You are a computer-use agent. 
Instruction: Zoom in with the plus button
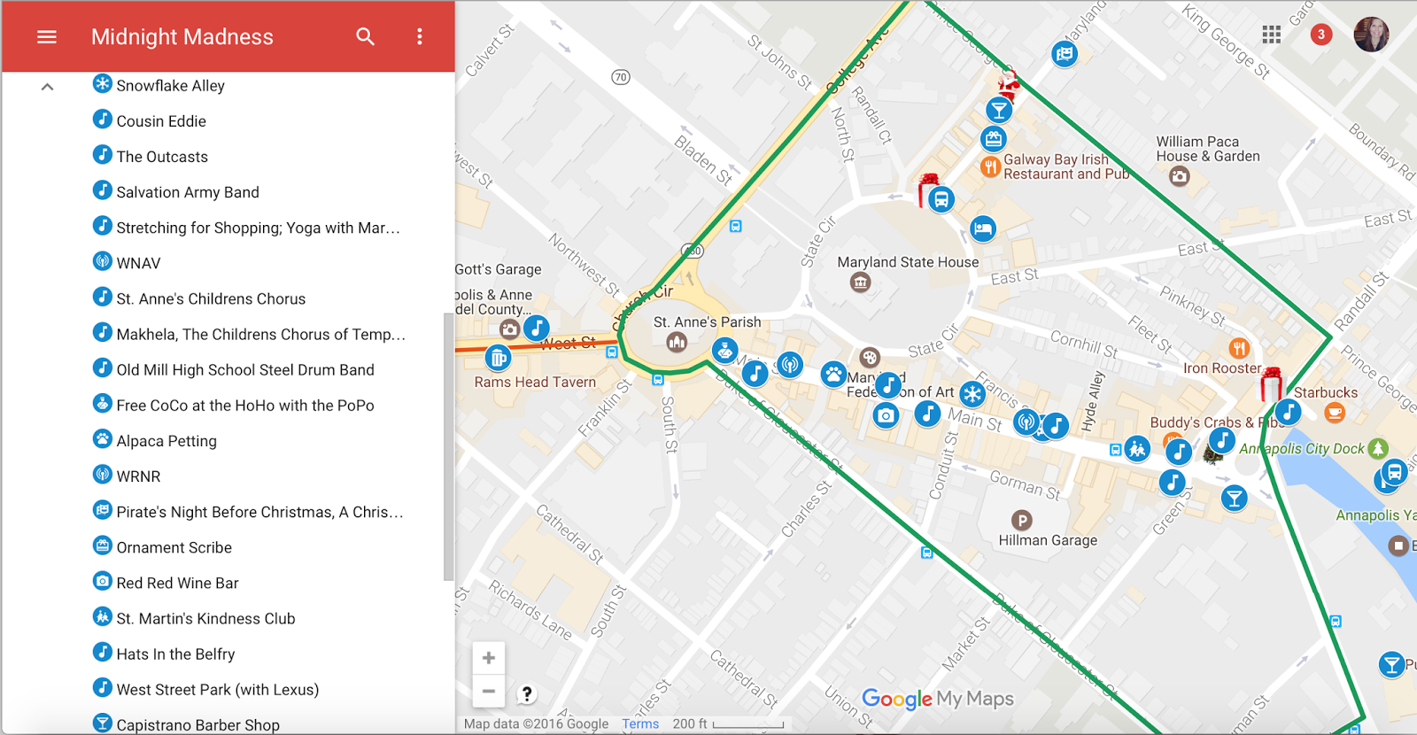coord(489,658)
